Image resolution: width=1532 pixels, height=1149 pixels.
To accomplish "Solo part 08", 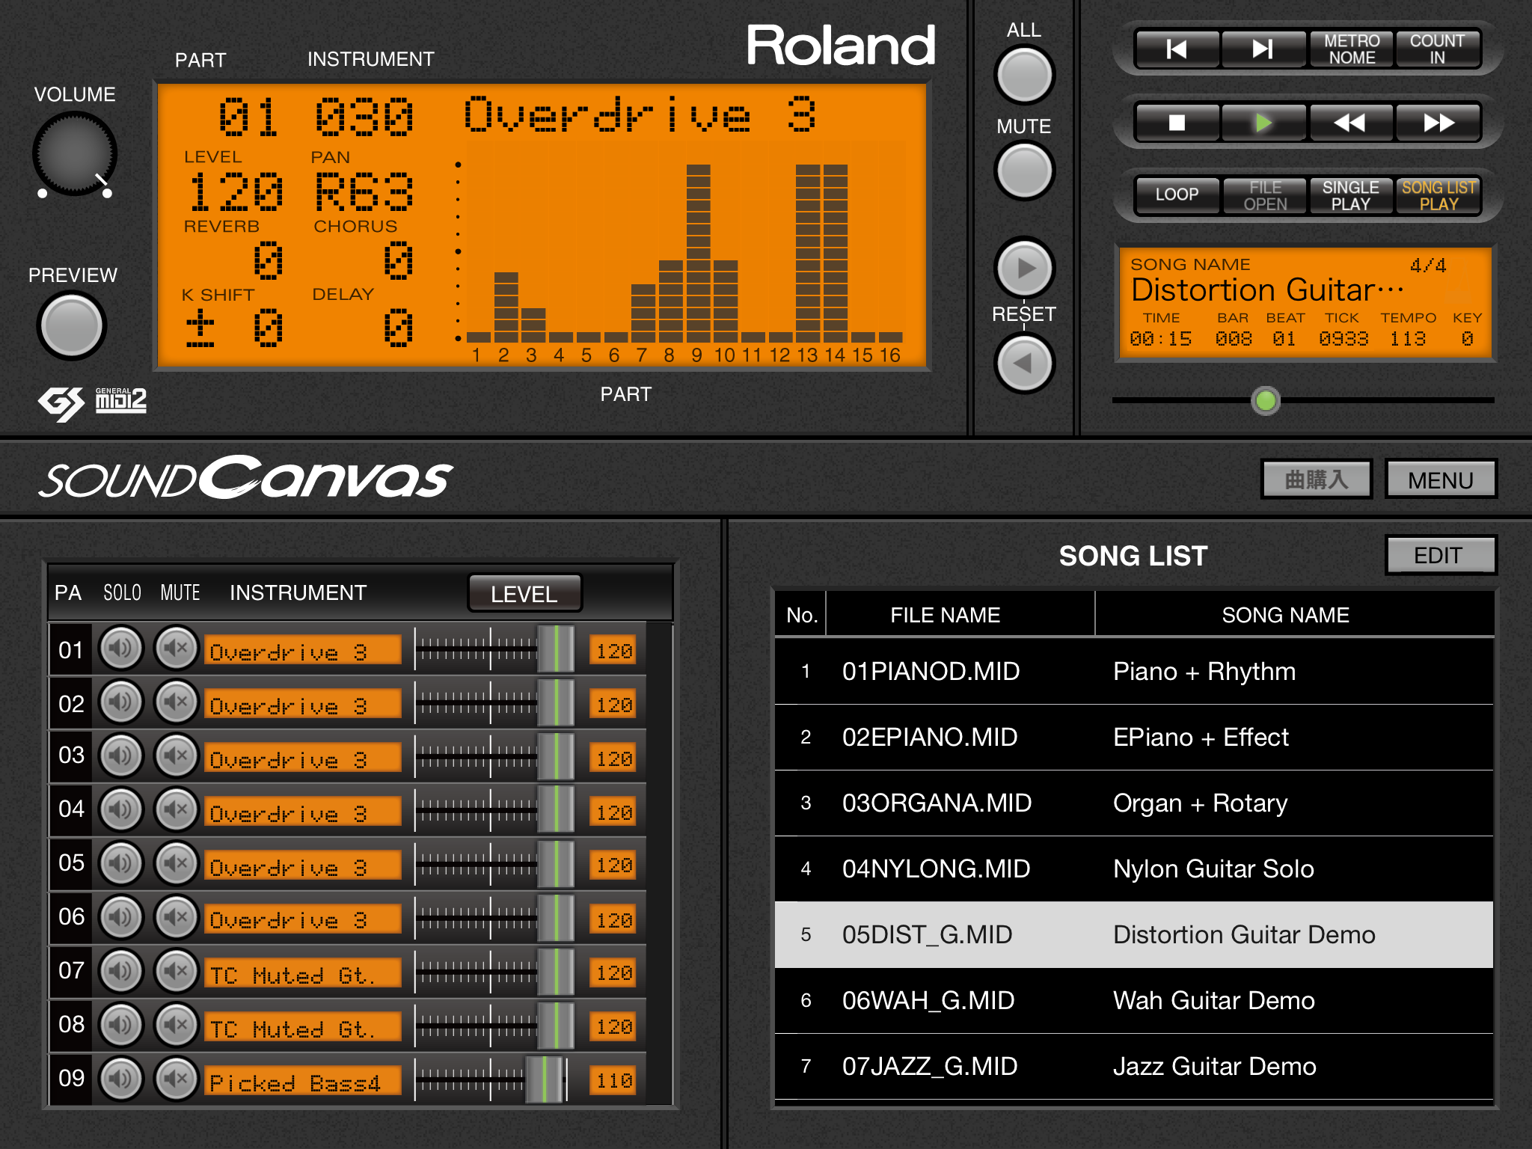I will (121, 1026).
